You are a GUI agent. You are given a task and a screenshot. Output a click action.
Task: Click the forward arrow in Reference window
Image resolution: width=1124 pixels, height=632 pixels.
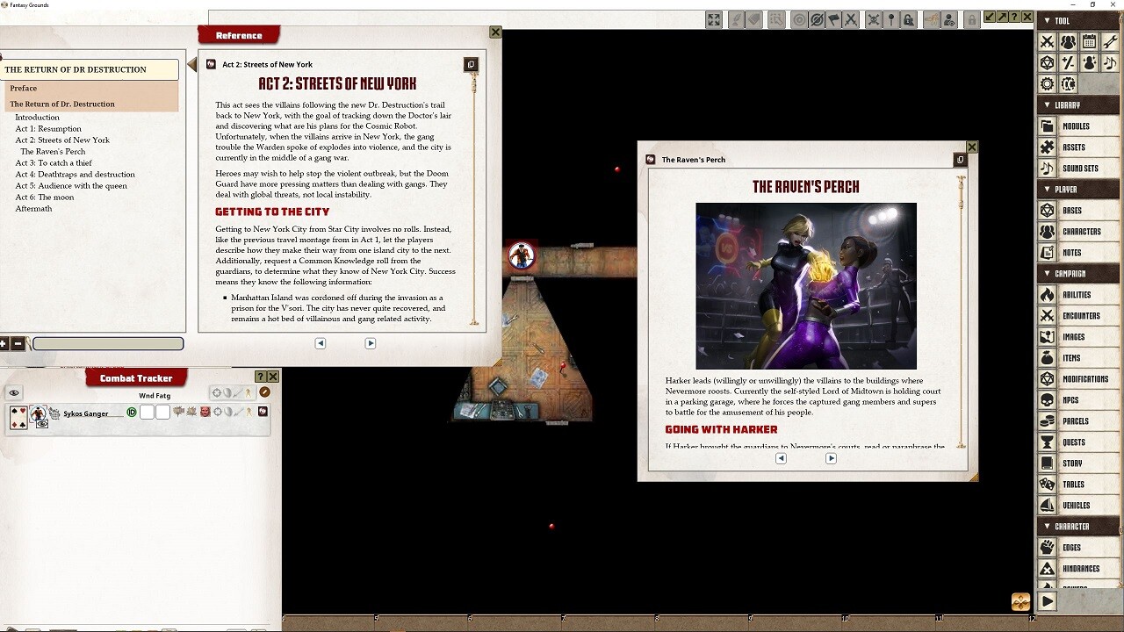(x=370, y=343)
